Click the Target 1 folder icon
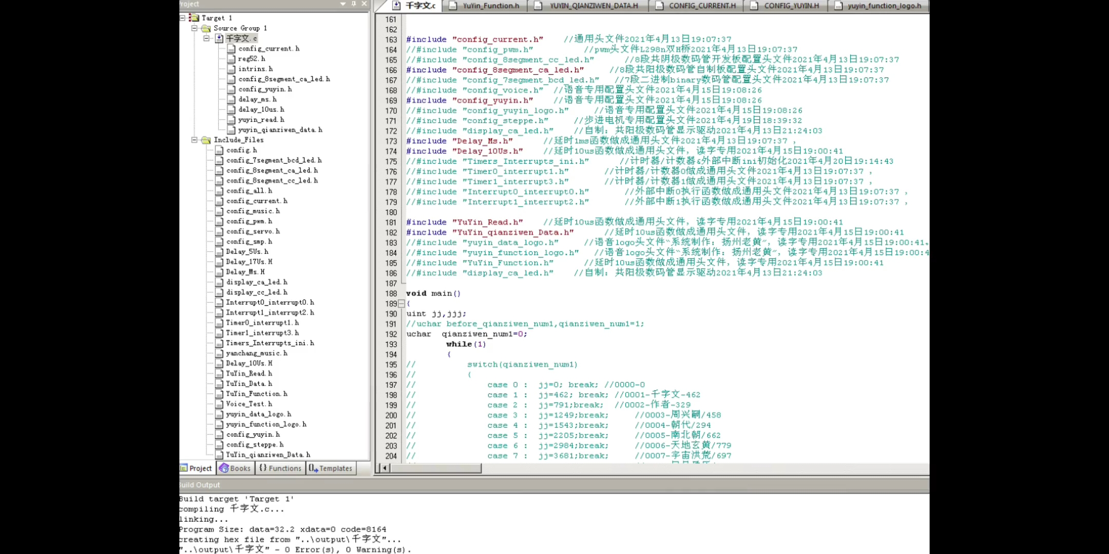Screen dimensions: 1109x554 (194, 18)
